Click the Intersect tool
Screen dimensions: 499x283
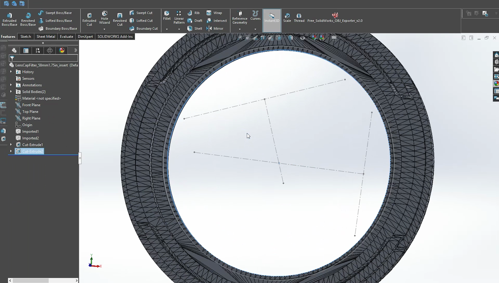[x=216, y=21]
